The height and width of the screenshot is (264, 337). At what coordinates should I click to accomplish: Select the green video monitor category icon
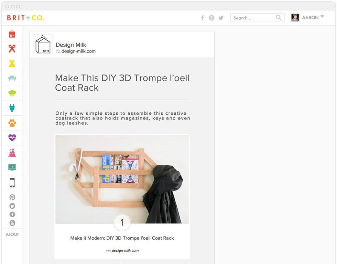point(12,168)
